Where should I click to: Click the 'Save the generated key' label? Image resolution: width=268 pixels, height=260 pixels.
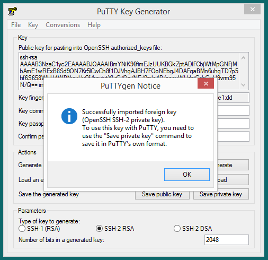tap(49, 194)
